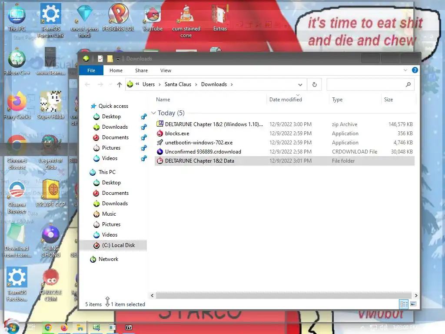Open the Start button with Santa hat

point(12,327)
